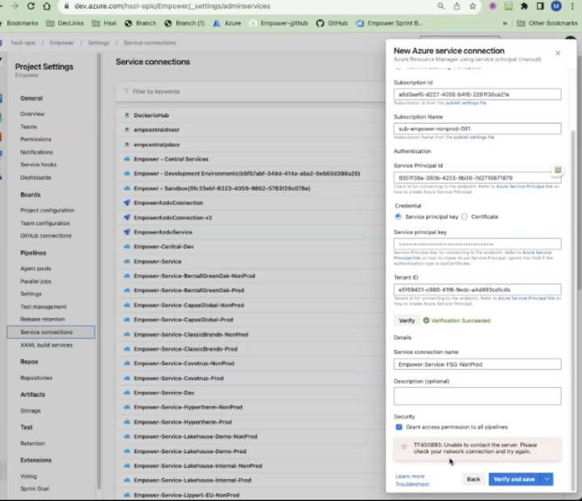The image size is (582, 501).
Task: Click the green Verification Succeeded check icon
Action: point(426,320)
